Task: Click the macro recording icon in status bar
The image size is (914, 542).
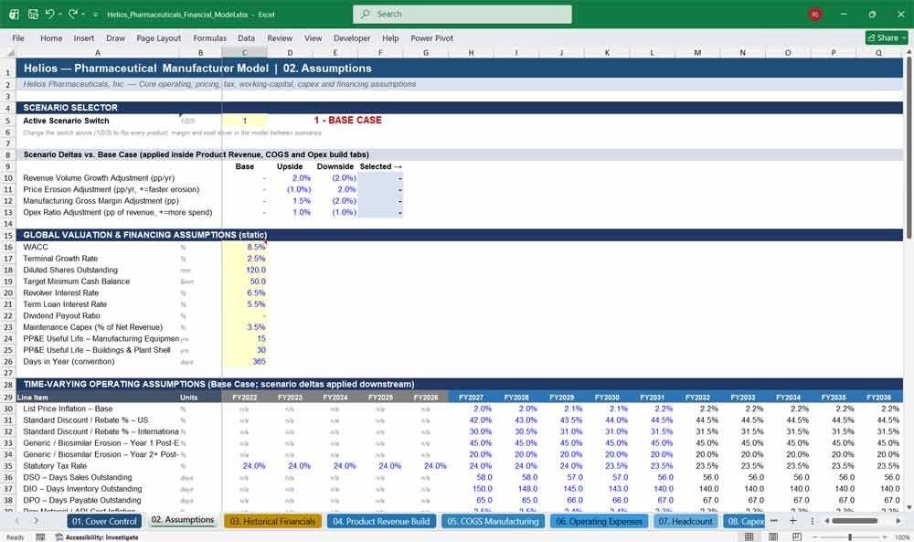Action: (40, 537)
